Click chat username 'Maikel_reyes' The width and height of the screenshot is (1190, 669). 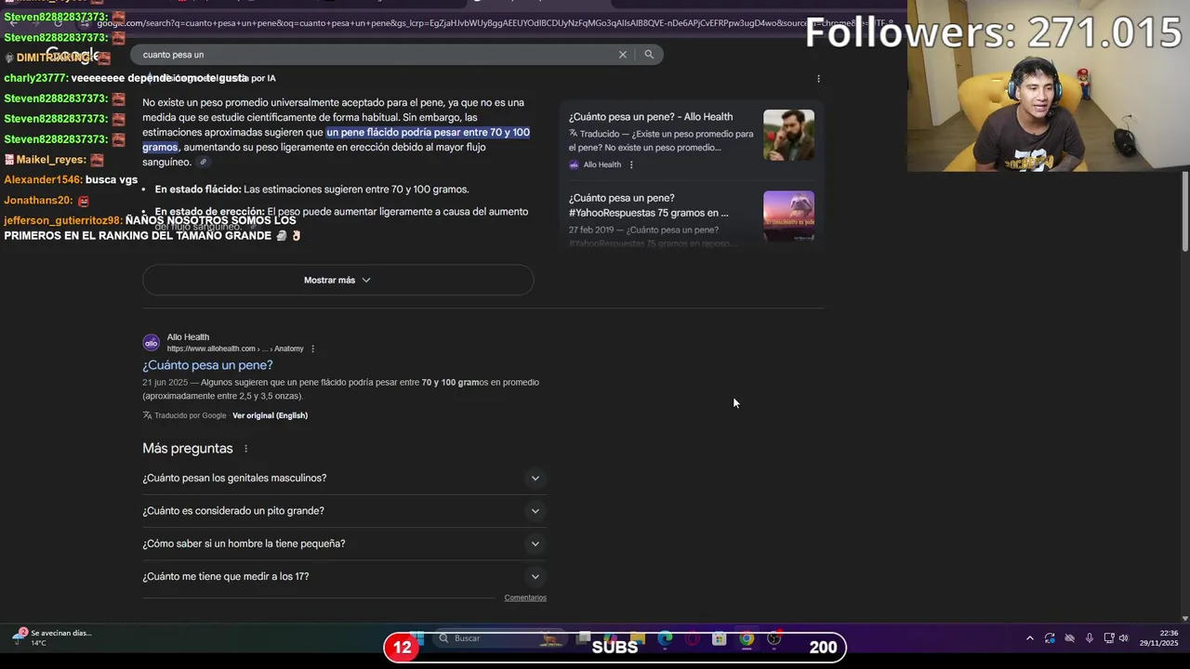tap(51, 160)
